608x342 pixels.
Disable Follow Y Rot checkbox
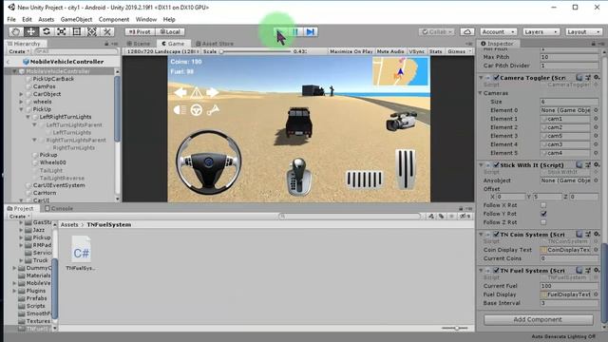click(543, 214)
